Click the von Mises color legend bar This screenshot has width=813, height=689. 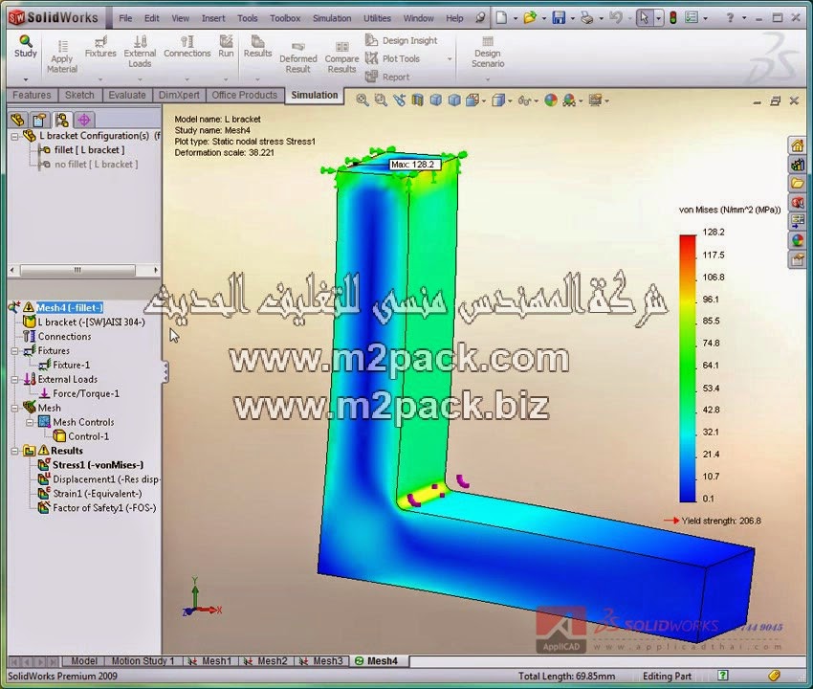click(688, 368)
